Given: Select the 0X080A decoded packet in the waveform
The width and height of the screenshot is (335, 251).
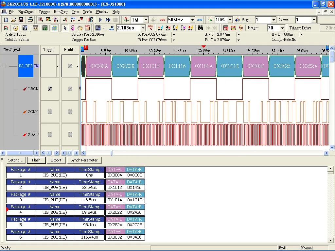Looking at the screenshot, I should point(99,66).
